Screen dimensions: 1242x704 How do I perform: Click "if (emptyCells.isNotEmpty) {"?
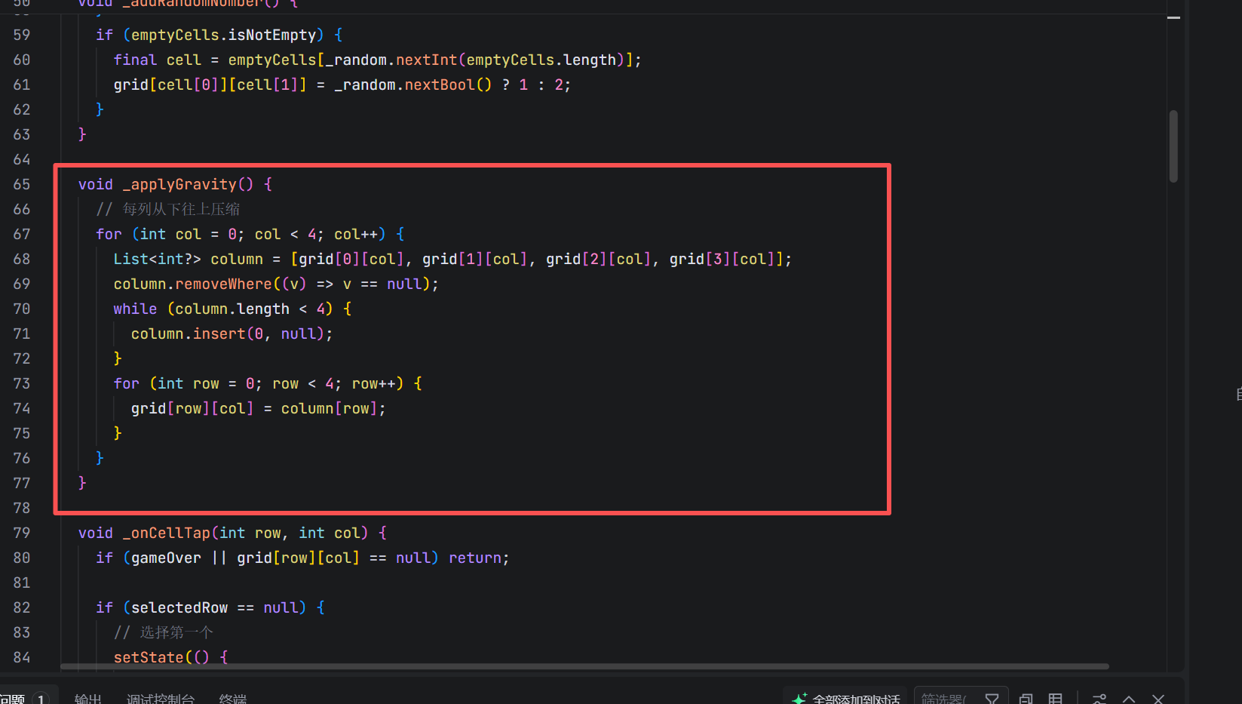pyautogui.click(x=219, y=35)
